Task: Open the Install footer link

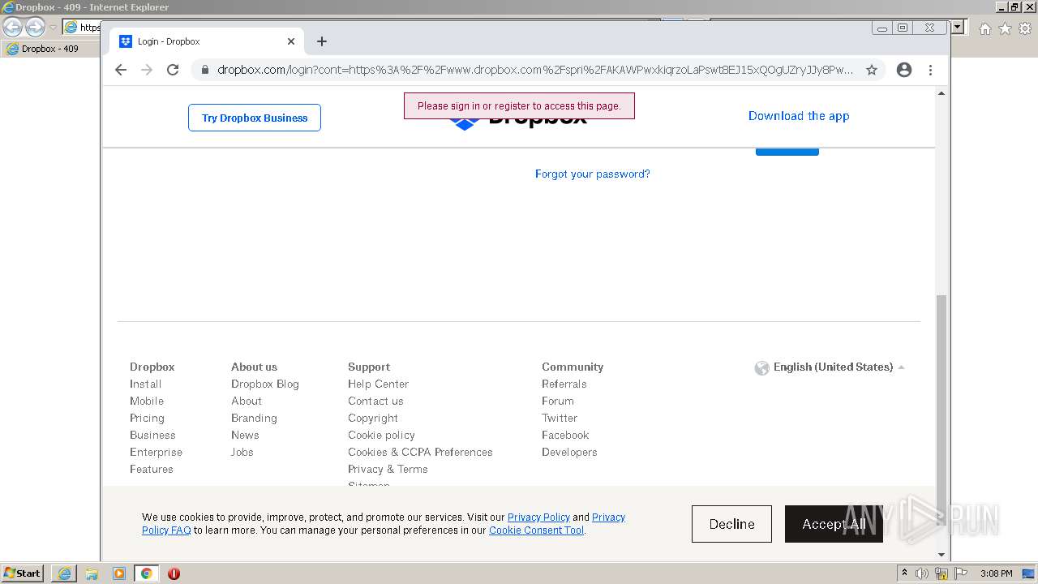Action: pyautogui.click(x=146, y=384)
